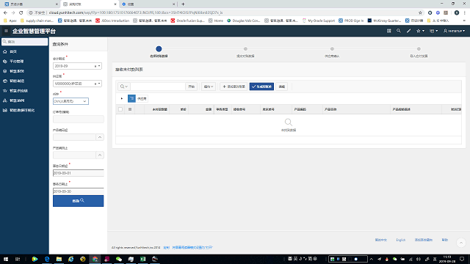Open the header dropdown next to star
The width and height of the screenshot is (470, 264).
[x=433, y=31]
